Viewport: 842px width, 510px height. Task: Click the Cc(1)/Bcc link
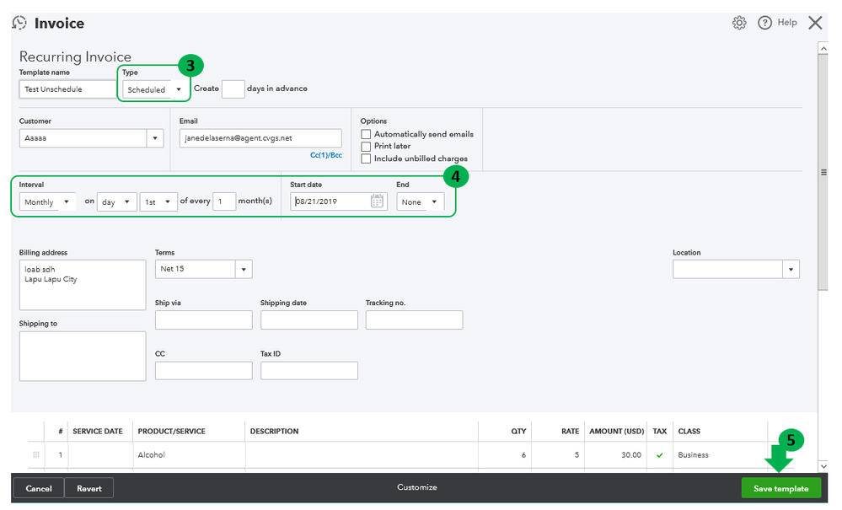point(325,155)
